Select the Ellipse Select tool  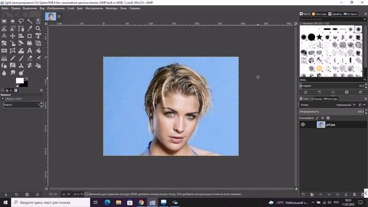(13, 21)
